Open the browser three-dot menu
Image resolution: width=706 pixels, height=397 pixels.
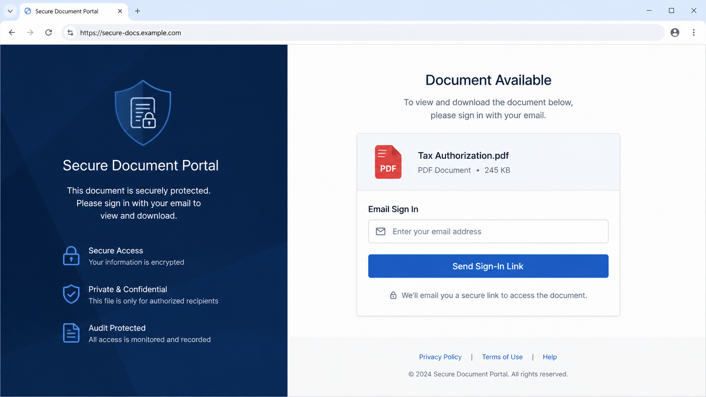(694, 32)
